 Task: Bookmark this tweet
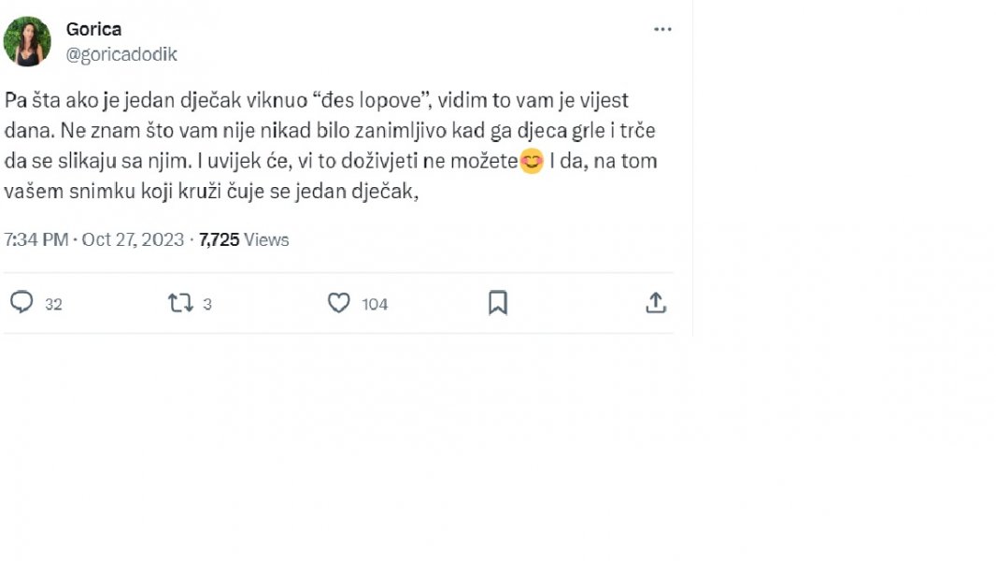496,302
